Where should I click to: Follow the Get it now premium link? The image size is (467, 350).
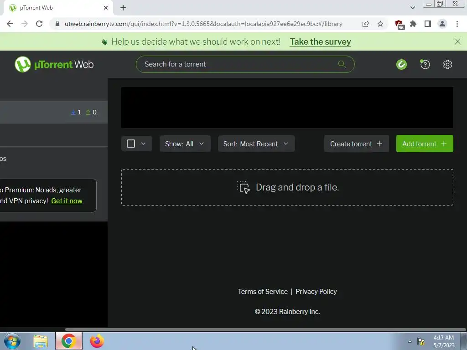[67, 201]
